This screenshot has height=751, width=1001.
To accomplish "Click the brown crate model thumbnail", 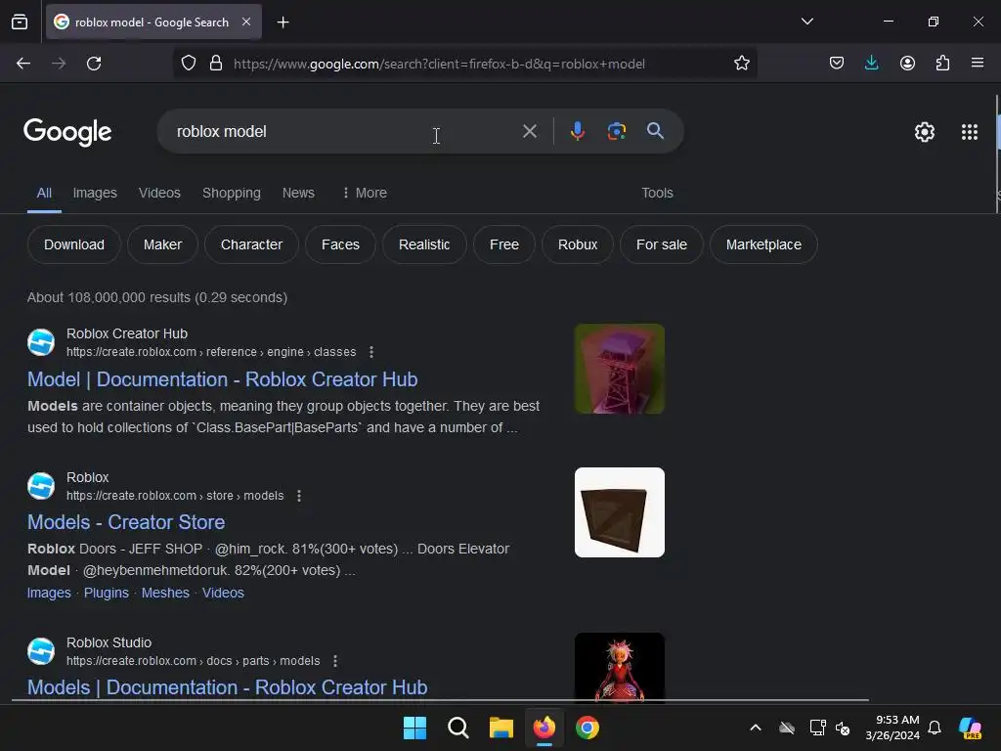I will (619, 512).
